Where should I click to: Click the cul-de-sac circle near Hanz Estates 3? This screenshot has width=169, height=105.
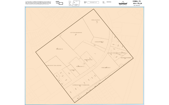[121, 66]
